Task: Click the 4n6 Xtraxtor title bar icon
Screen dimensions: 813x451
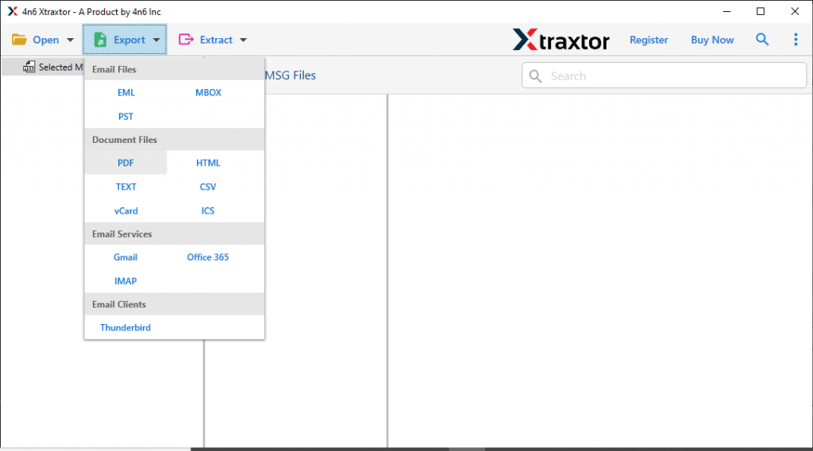Action: pyautogui.click(x=13, y=11)
